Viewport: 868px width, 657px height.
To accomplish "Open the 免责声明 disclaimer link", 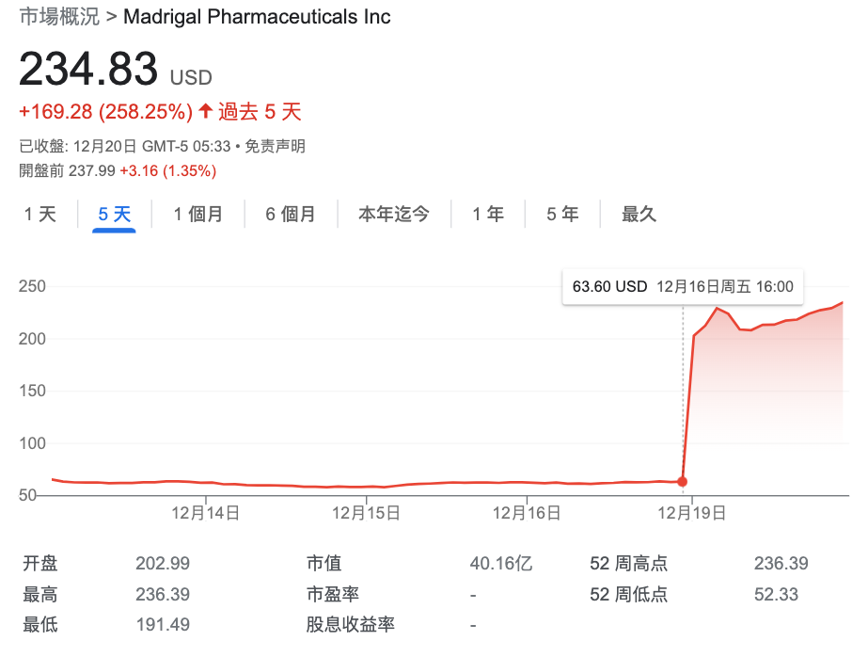I will [x=276, y=146].
